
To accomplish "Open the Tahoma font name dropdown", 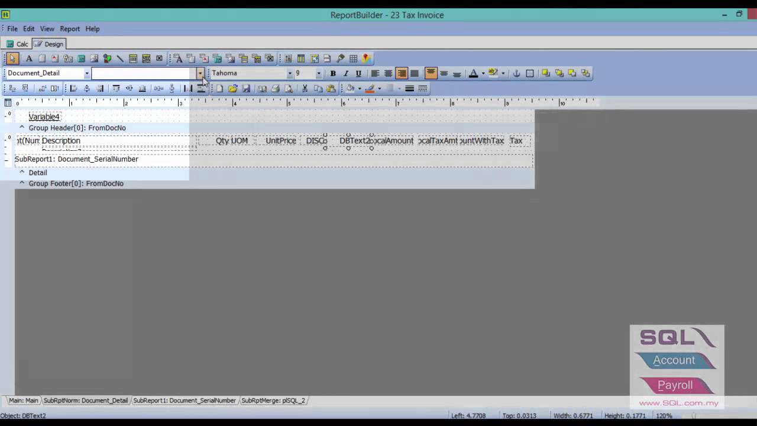I will coord(290,73).
